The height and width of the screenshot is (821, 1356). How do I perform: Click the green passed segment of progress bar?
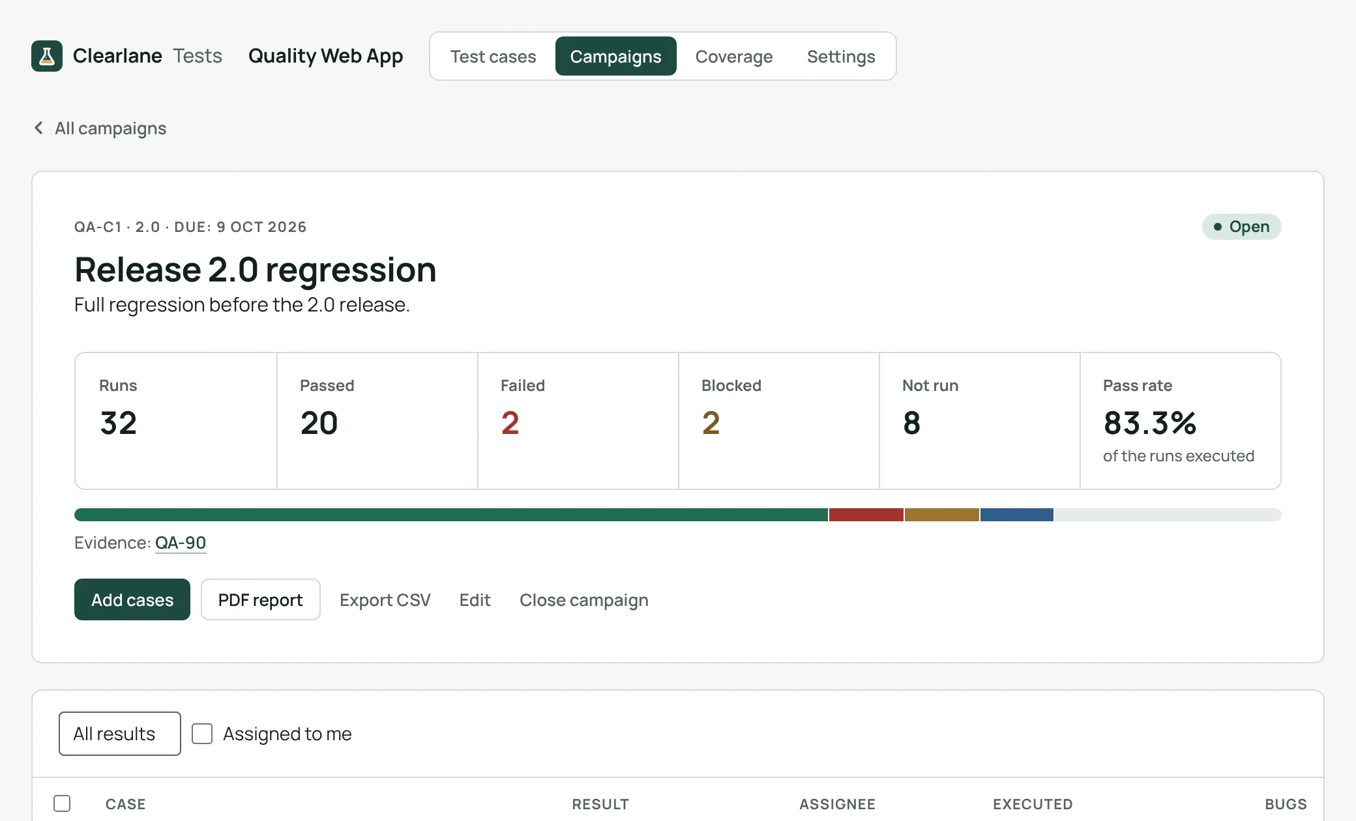click(451, 515)
